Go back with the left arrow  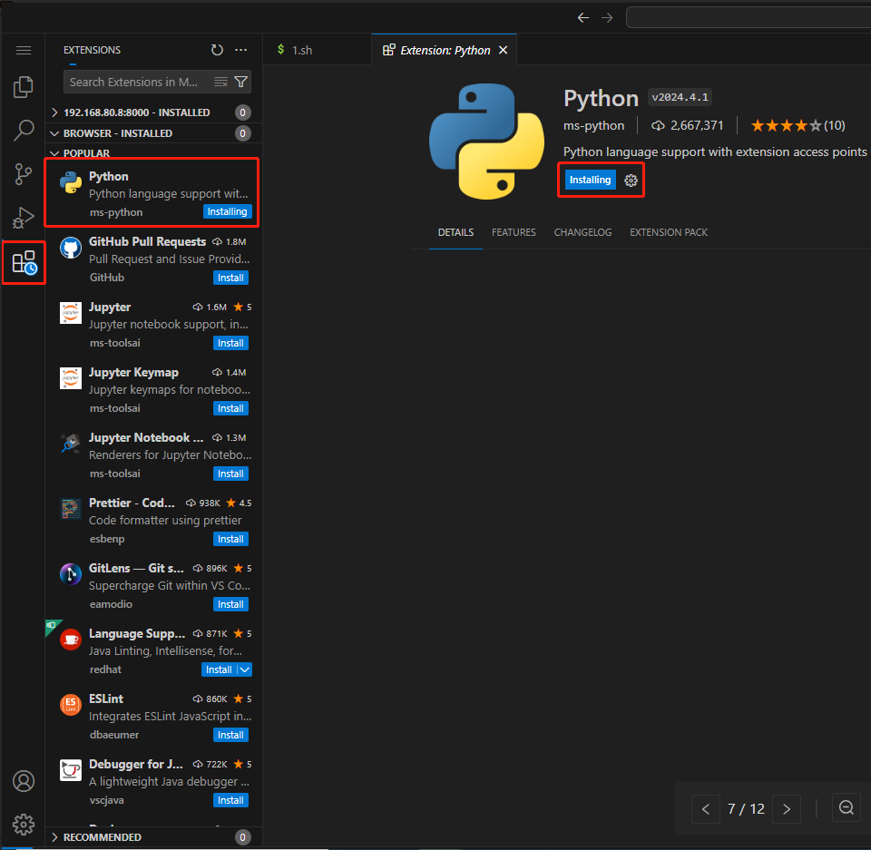582,18
